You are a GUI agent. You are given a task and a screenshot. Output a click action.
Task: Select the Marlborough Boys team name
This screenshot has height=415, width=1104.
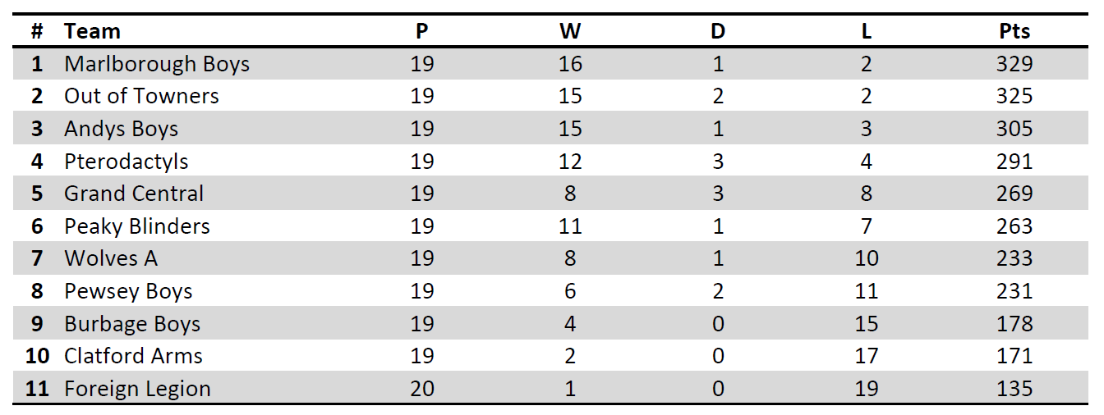click(x=157, y=64)
